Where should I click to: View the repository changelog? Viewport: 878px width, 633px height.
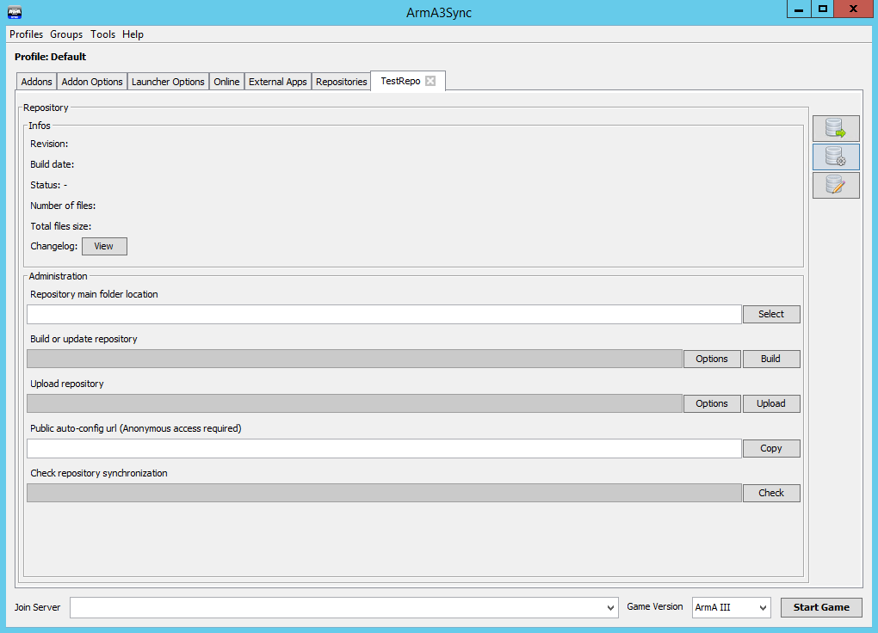pos(104,246)
